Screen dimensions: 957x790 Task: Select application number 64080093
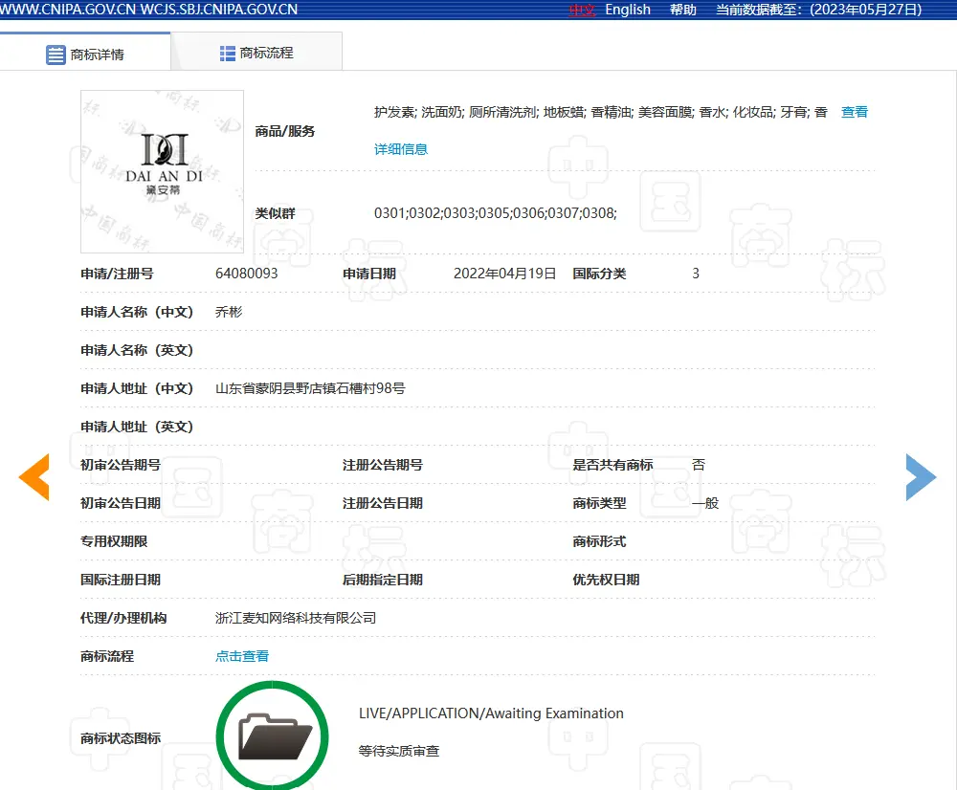246,274
